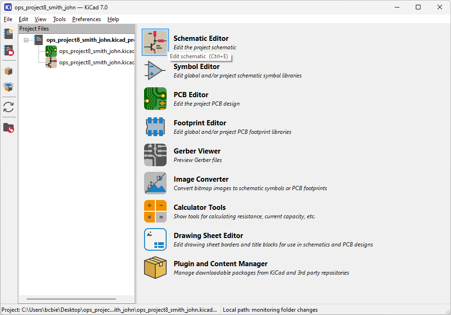Collapse the ops_project8_smith_john project tree node

point(26,40)
